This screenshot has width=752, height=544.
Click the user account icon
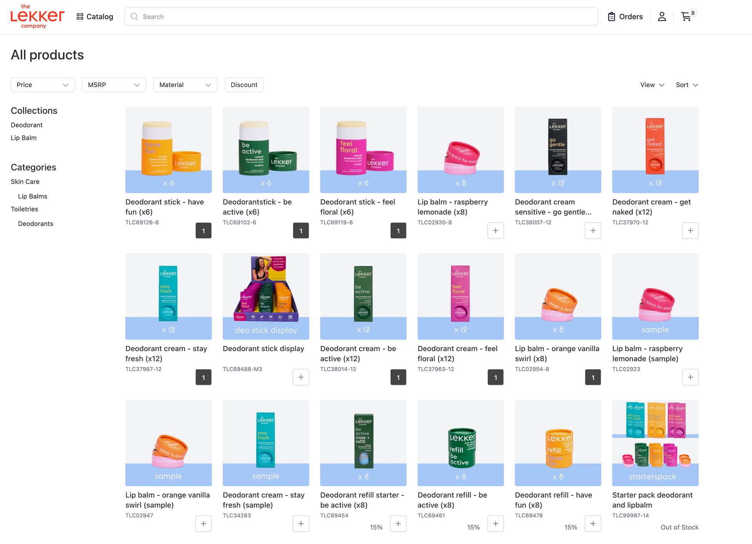pyautogui.click(x=662, y=17)
